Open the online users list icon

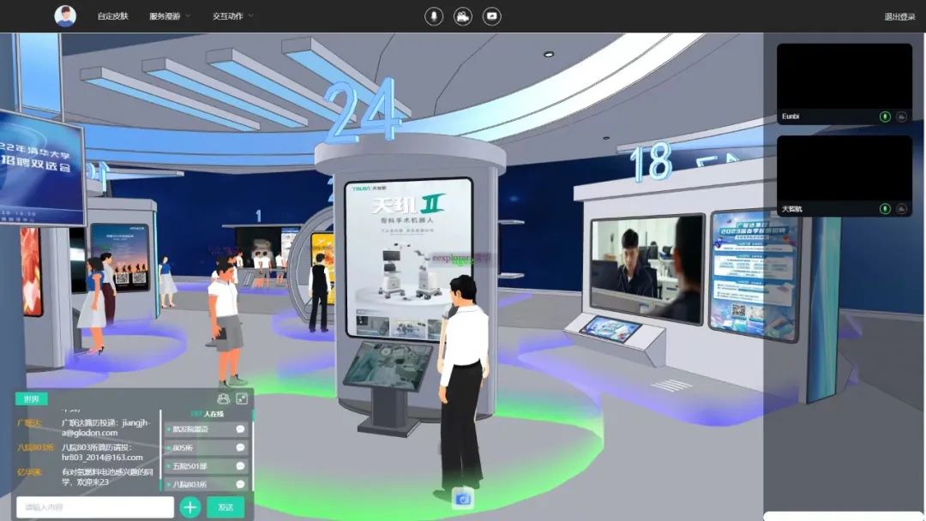[224, 398]
